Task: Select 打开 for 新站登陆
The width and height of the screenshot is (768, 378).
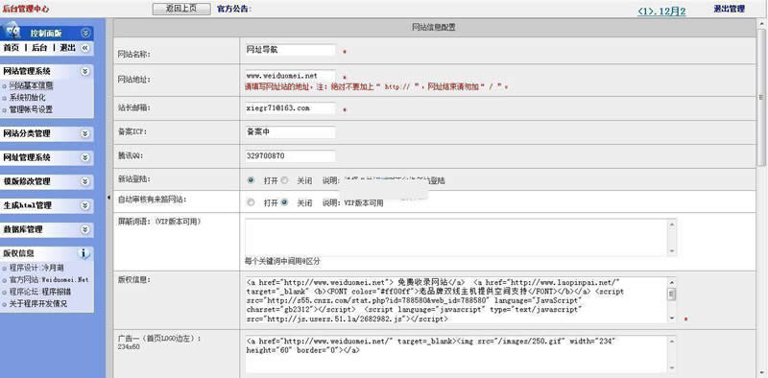Action: 252,180
